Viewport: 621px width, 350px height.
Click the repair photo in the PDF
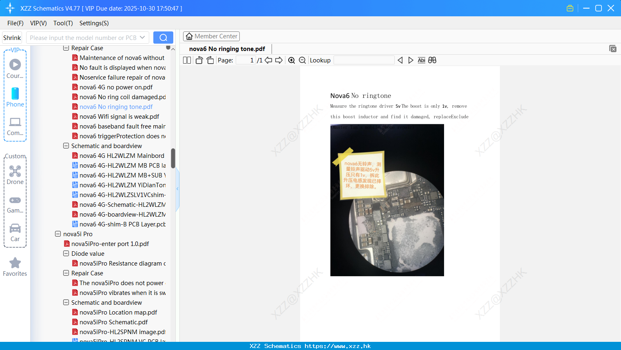387,200
